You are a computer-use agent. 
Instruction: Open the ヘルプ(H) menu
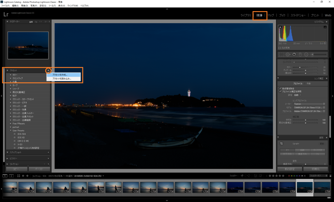click(x=84, y=6)
